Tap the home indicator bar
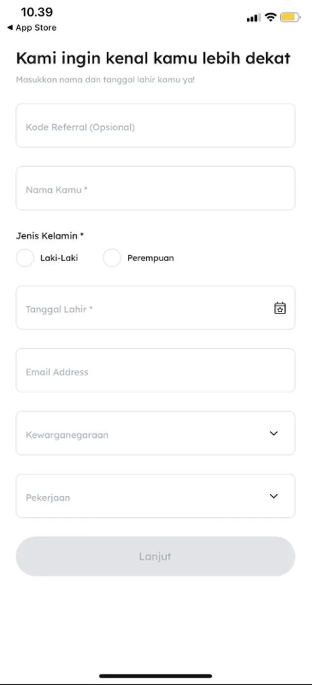 (x=156, y=676)
